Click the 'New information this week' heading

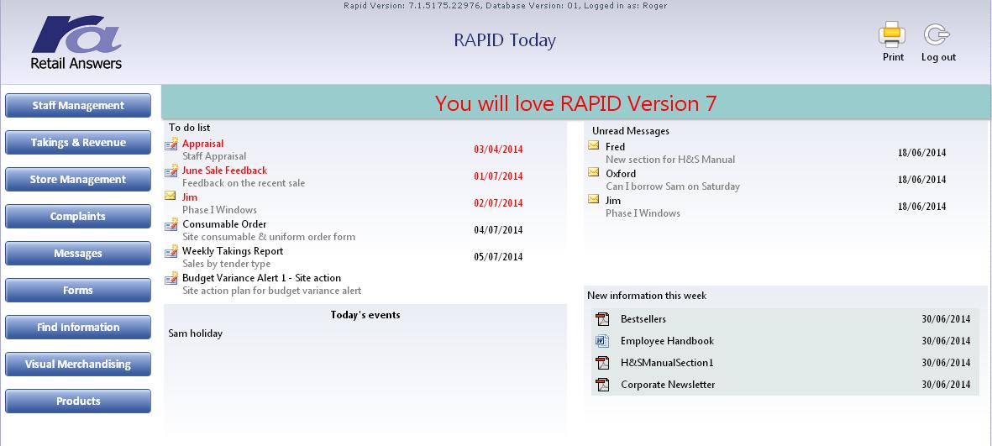647,296
